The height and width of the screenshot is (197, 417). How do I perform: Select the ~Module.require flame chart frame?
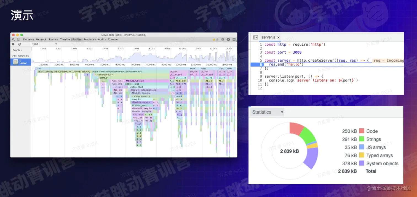(x=142, y=102)
